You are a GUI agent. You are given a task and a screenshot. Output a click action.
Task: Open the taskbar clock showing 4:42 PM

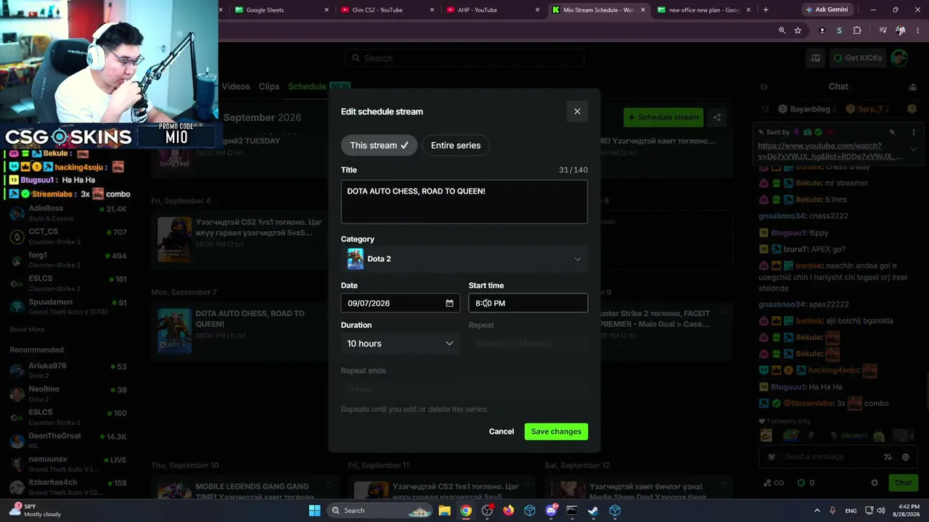[x=905, y=510]
